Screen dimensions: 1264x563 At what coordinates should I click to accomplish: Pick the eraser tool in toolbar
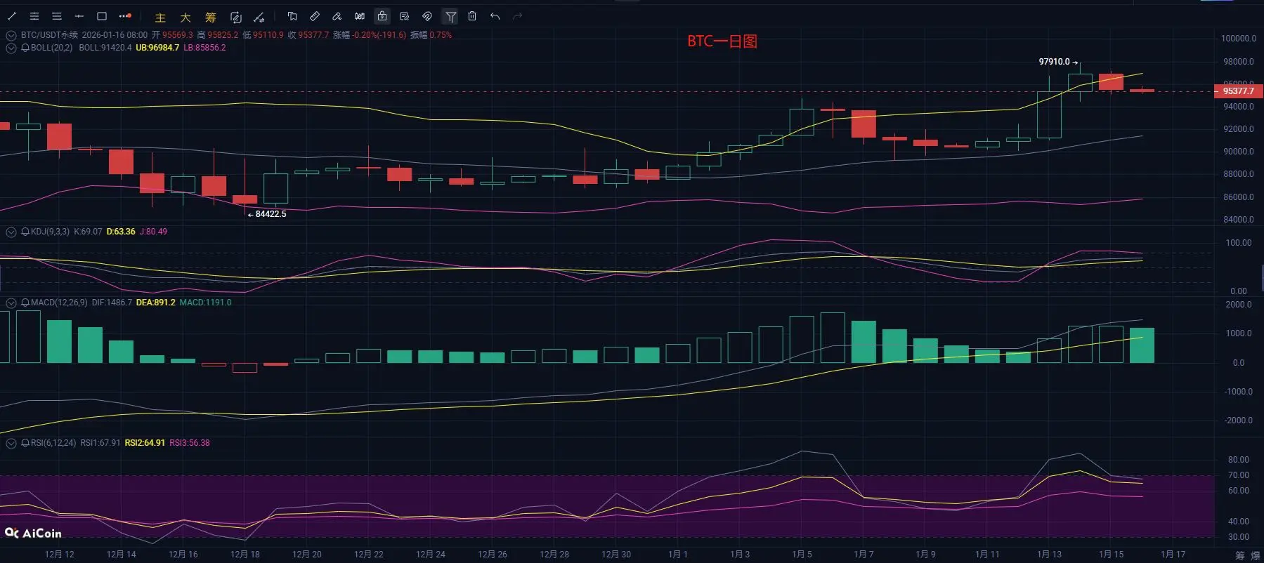coord(337,16)
